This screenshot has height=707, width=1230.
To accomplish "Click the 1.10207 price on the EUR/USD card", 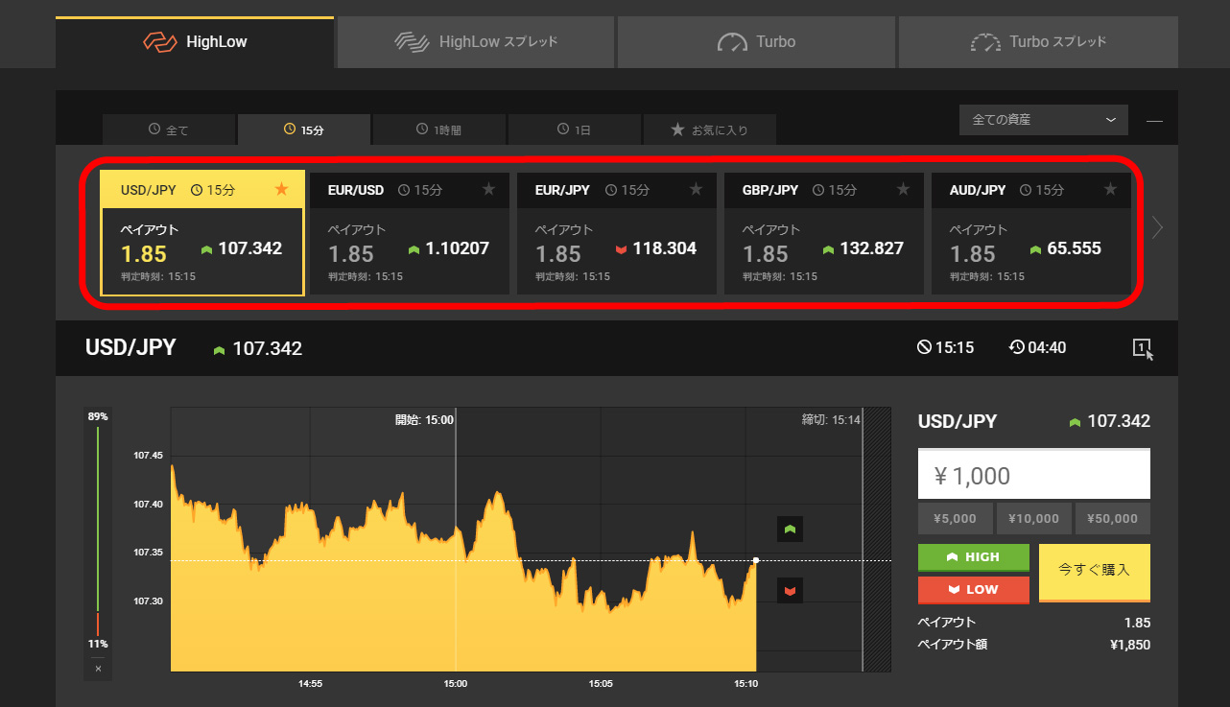I will click(x=457, y=248).
